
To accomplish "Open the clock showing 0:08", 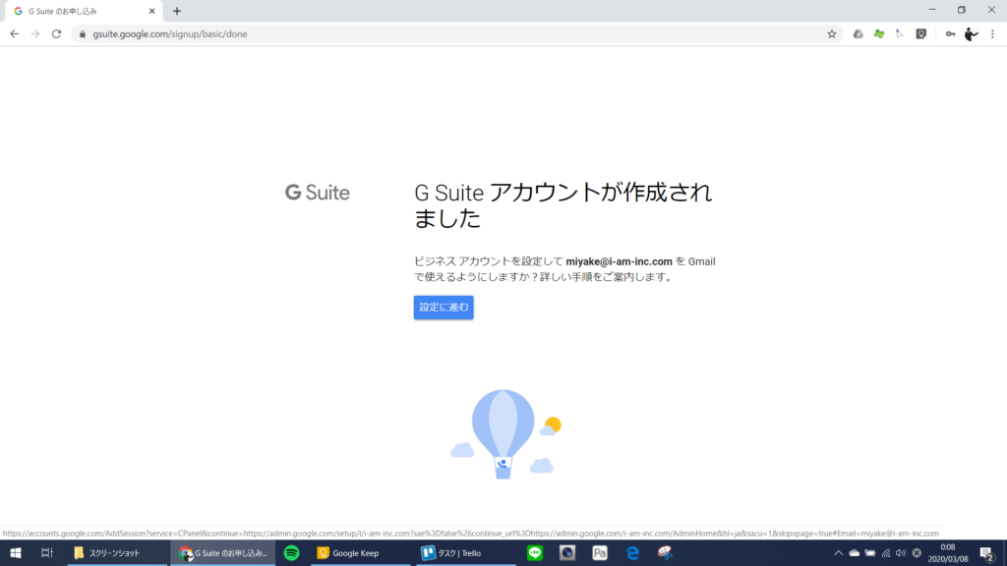I will pyautogui.click(x=947, y=553).
